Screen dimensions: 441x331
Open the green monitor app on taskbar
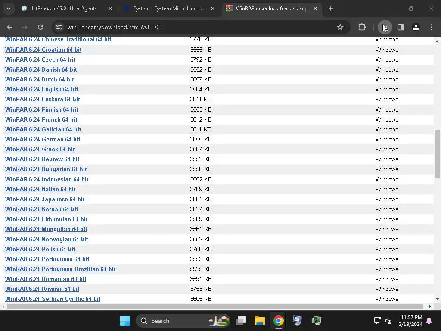(x=317, y=321)
